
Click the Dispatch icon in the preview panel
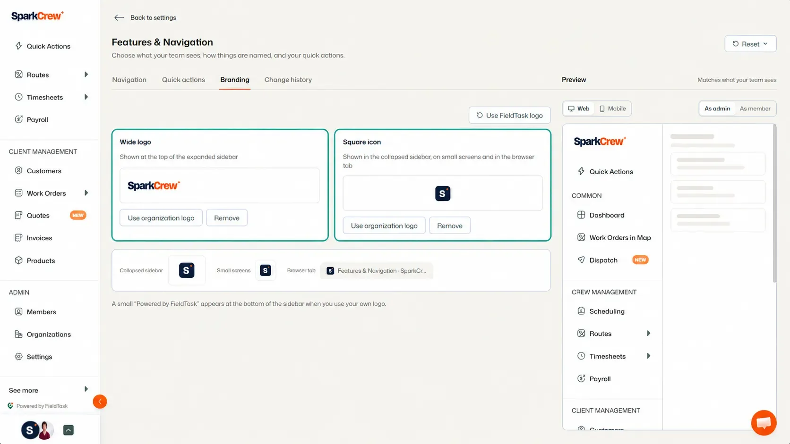[581, 260]
